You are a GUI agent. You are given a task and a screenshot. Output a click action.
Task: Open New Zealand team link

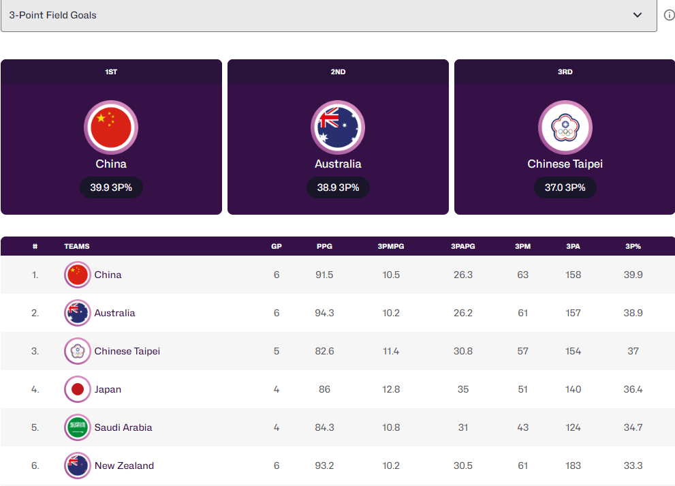(x=124, y=466)
